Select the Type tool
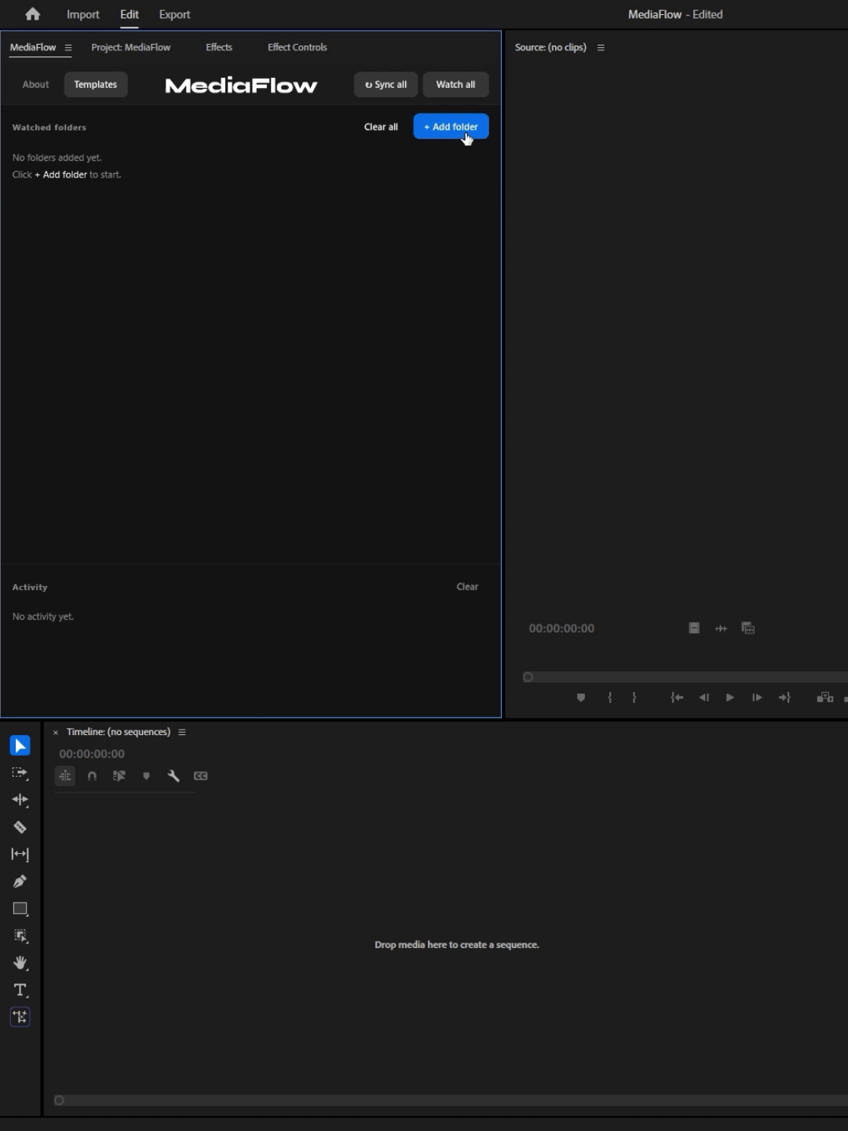This screenshot has width=848, height=1131. pyautogui.click(x=20, y=990)
